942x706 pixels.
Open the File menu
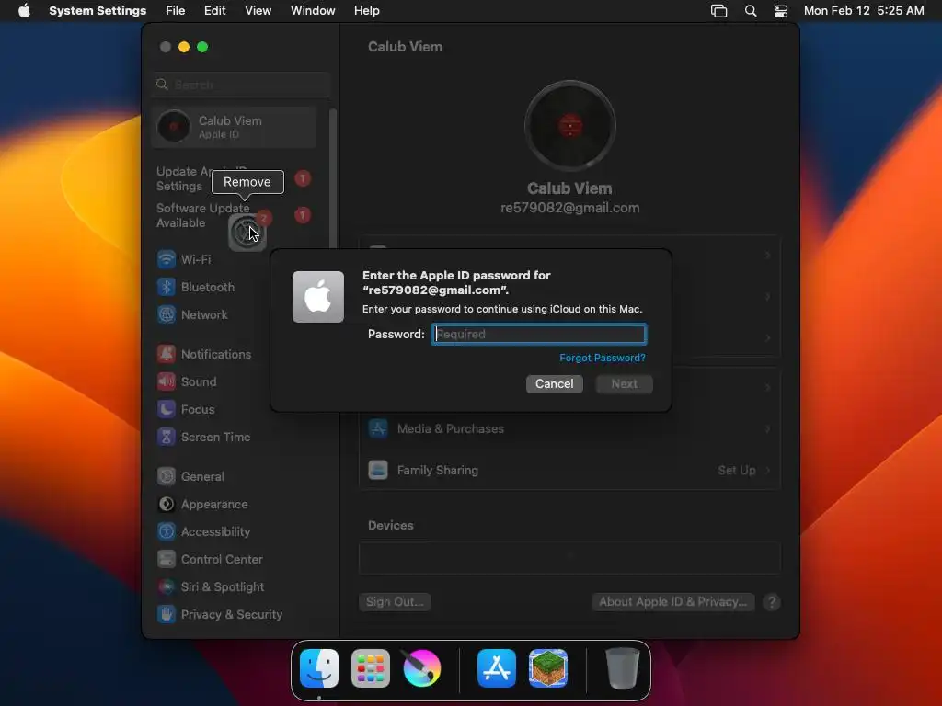coord(176,11)
